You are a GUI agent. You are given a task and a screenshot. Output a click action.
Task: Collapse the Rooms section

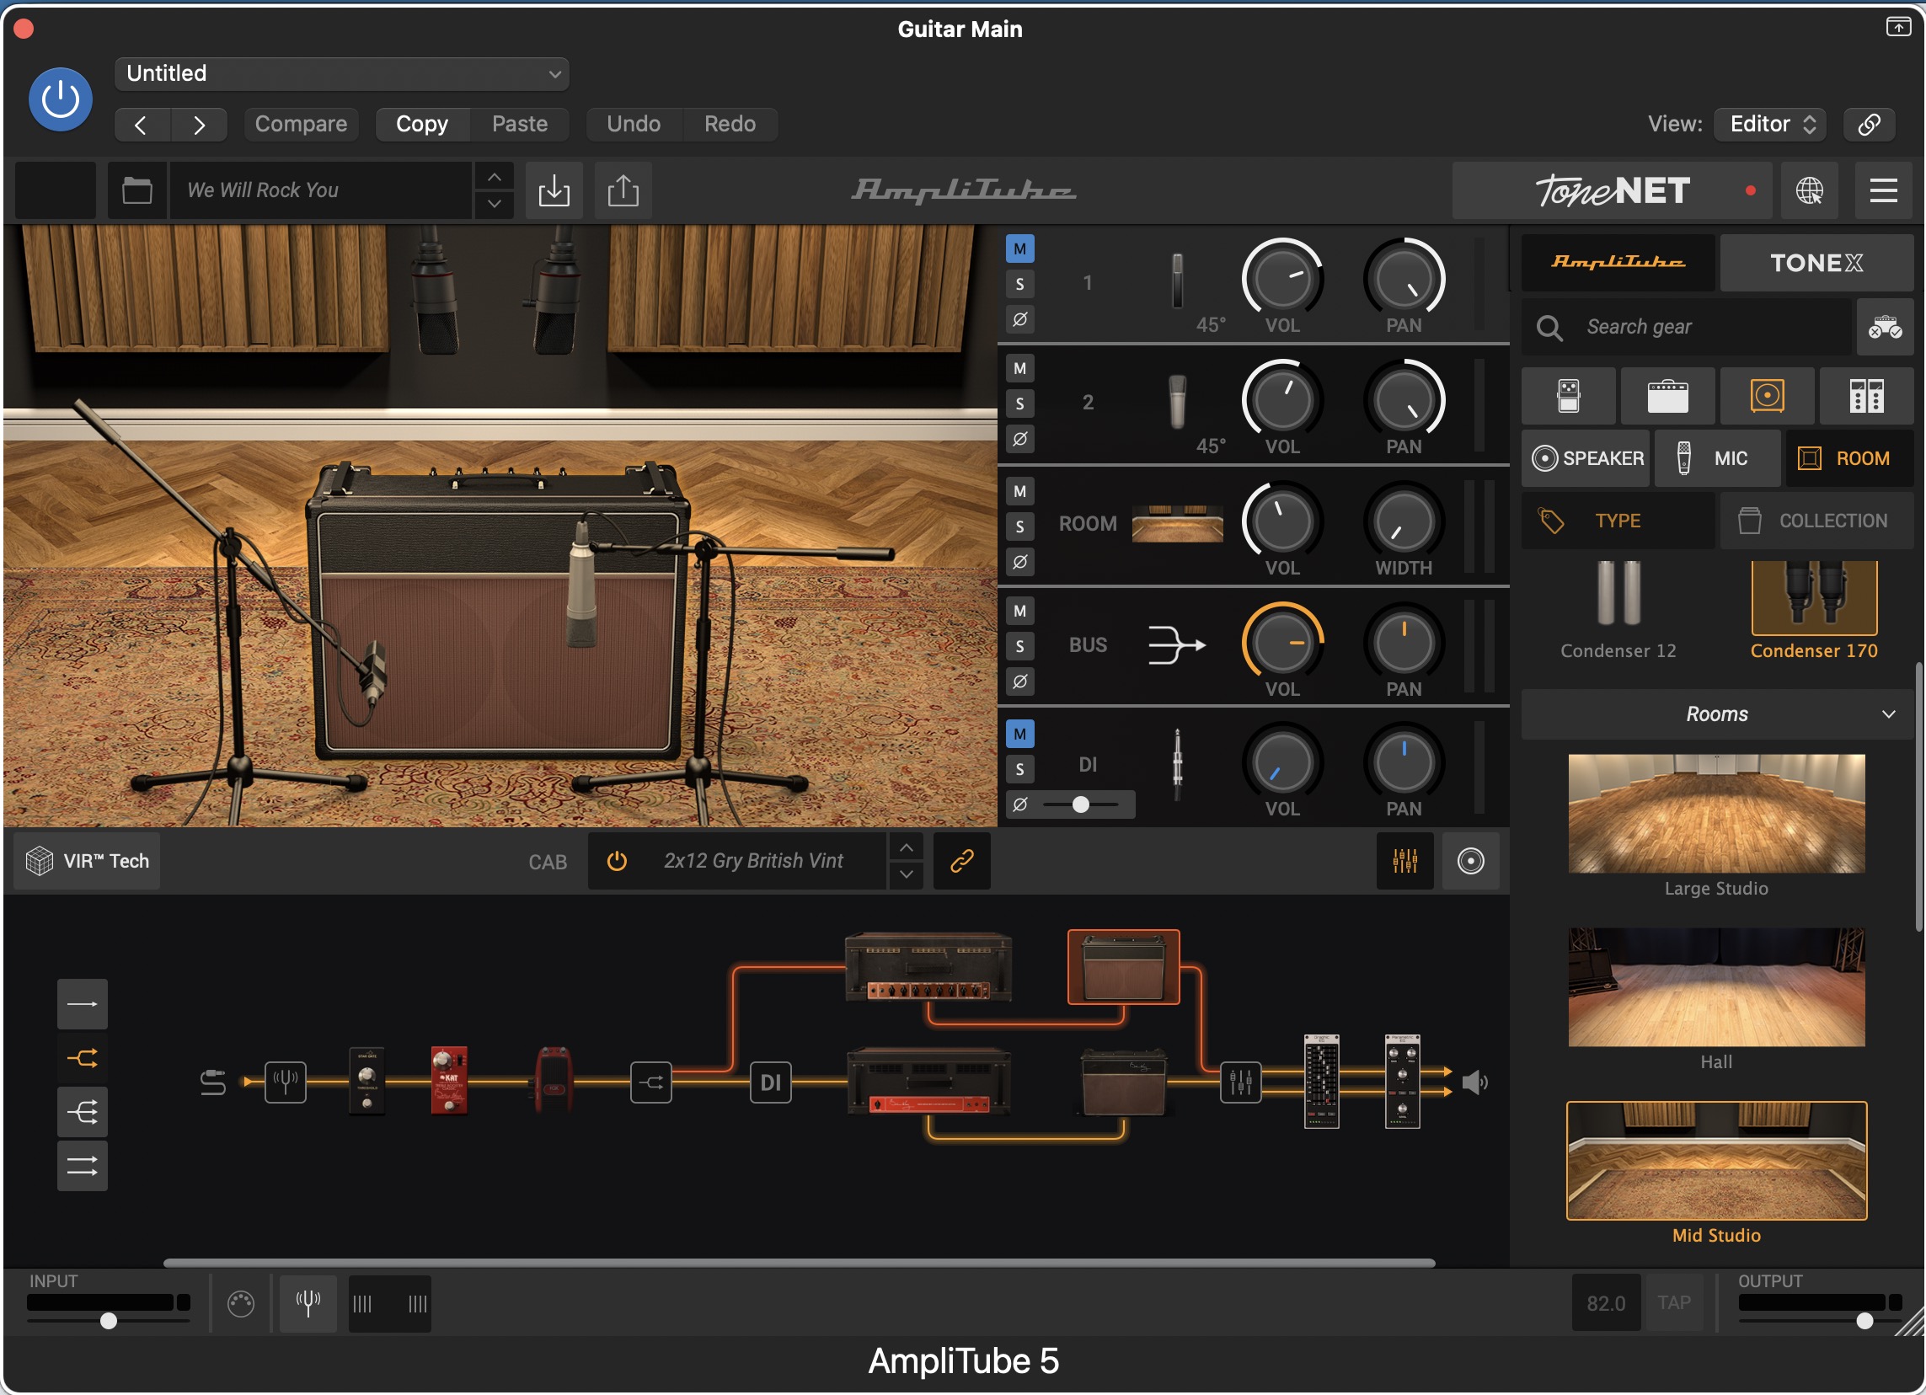1717,715
